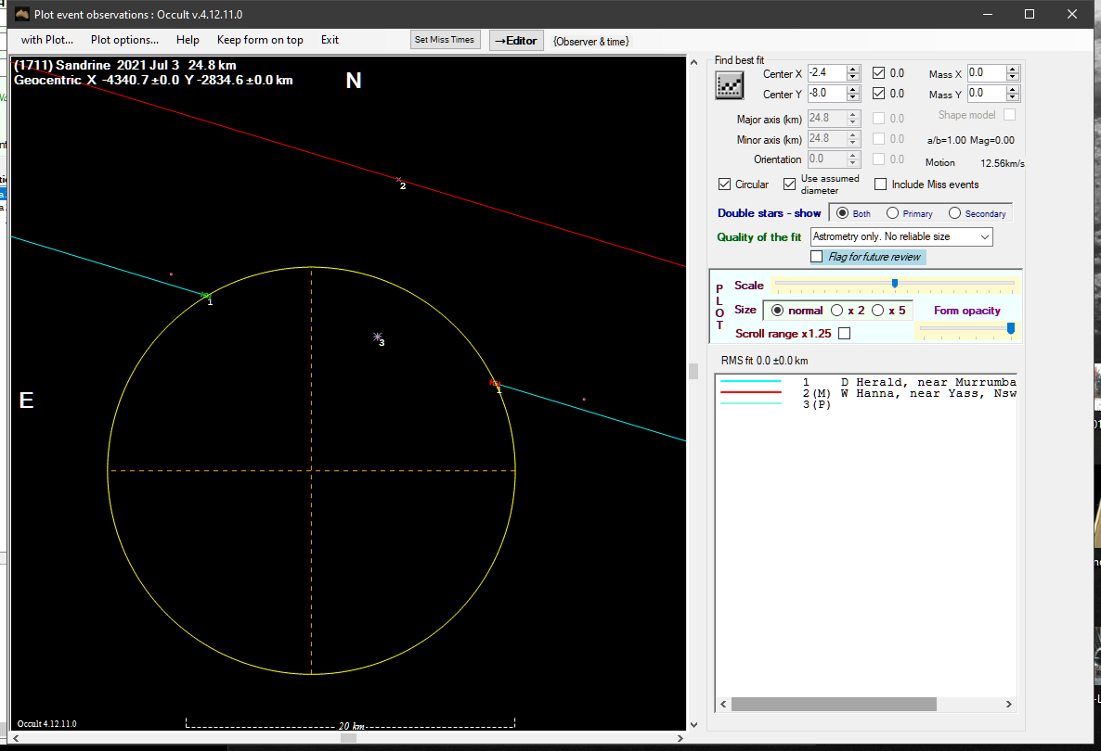
Task: Click the star marker labeled 3
Action: coord(377,337)
